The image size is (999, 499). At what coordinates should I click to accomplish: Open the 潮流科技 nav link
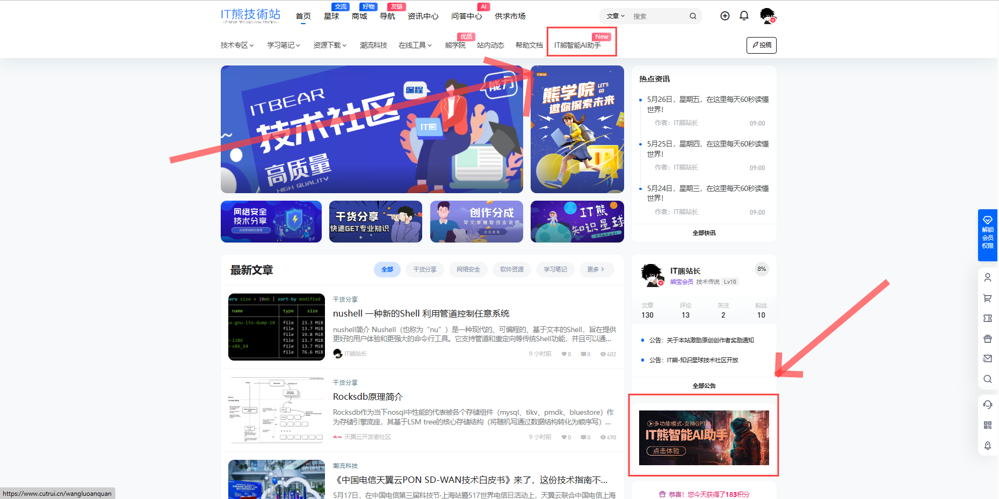tap(373, 45)
